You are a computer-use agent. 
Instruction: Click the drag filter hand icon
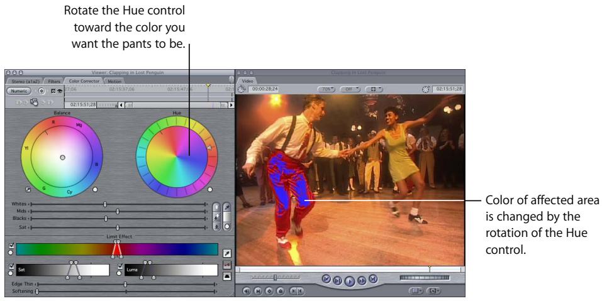click(x=34, y=102)
